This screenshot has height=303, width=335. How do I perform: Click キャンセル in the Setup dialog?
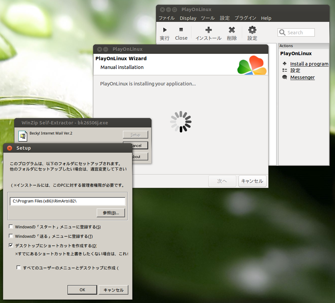pos(114,290)
